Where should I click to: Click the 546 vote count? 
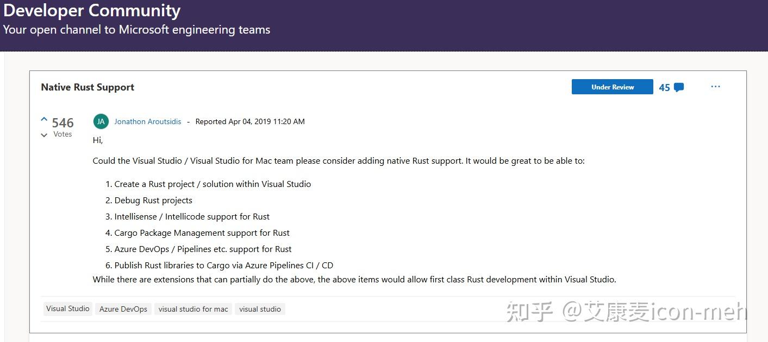pos(63,123)
